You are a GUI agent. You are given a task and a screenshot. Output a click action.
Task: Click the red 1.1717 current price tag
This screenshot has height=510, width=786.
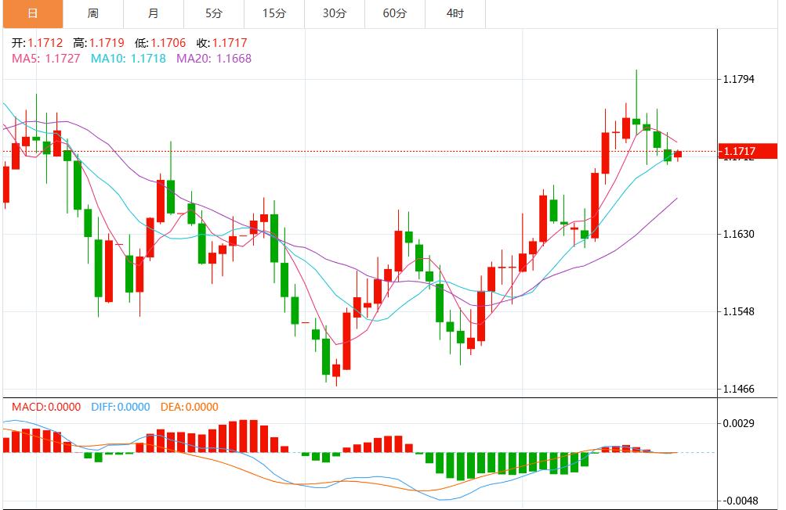click(x=748, y=151)
